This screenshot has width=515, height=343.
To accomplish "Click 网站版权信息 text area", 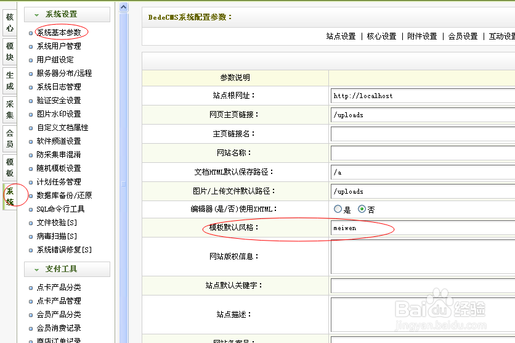I will click(x=423, y=257).
